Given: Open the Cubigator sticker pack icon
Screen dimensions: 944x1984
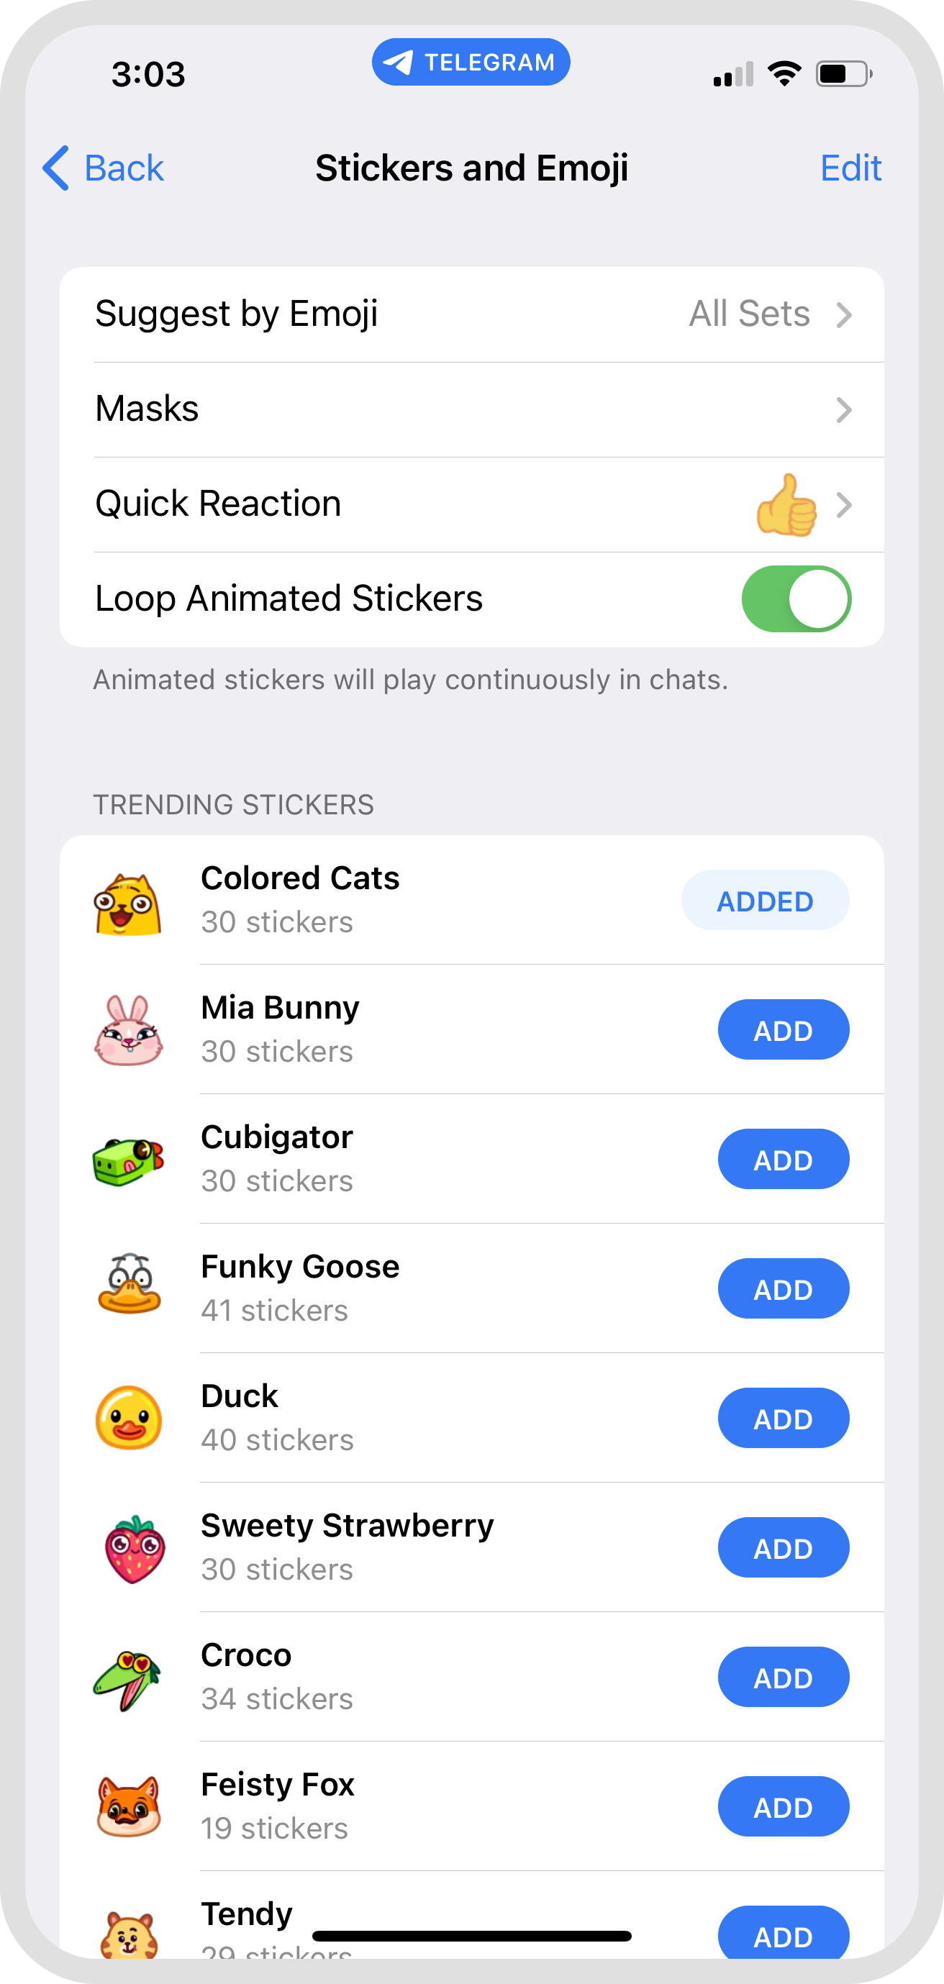Looking at the screenshot, I should [x=129, y=1160].
